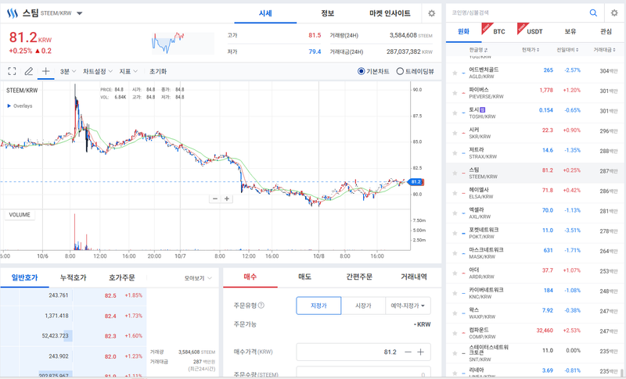Select USDT market tab
Viewport: 626px width, 379px height.
534,31
